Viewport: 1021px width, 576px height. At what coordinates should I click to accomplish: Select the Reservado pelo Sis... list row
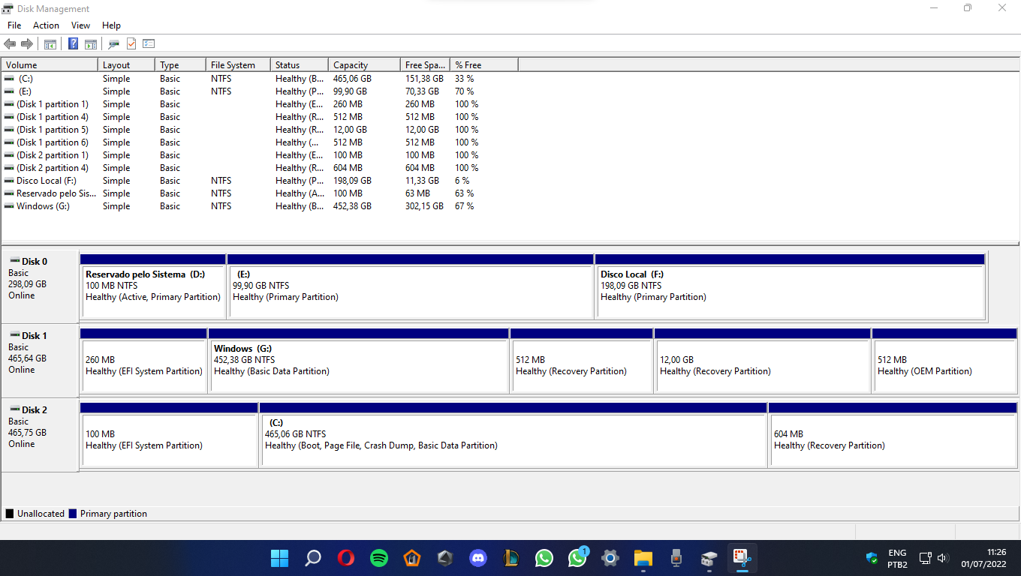point(260,193)
